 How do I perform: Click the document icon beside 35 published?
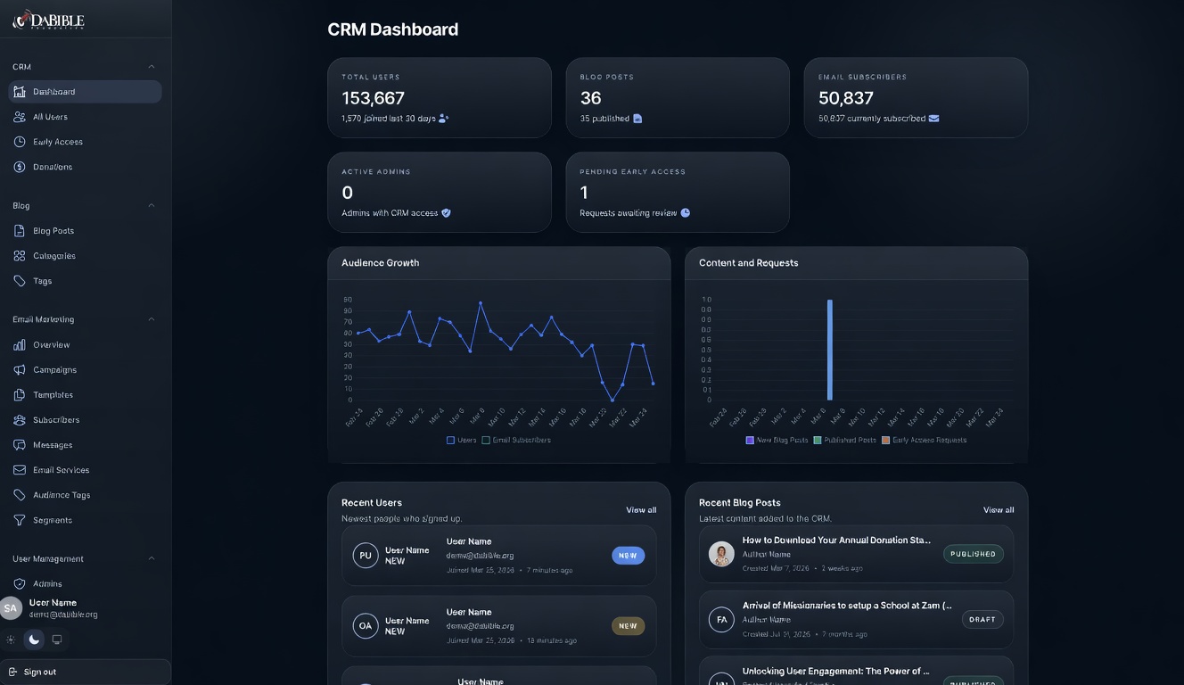click(637, 118)
